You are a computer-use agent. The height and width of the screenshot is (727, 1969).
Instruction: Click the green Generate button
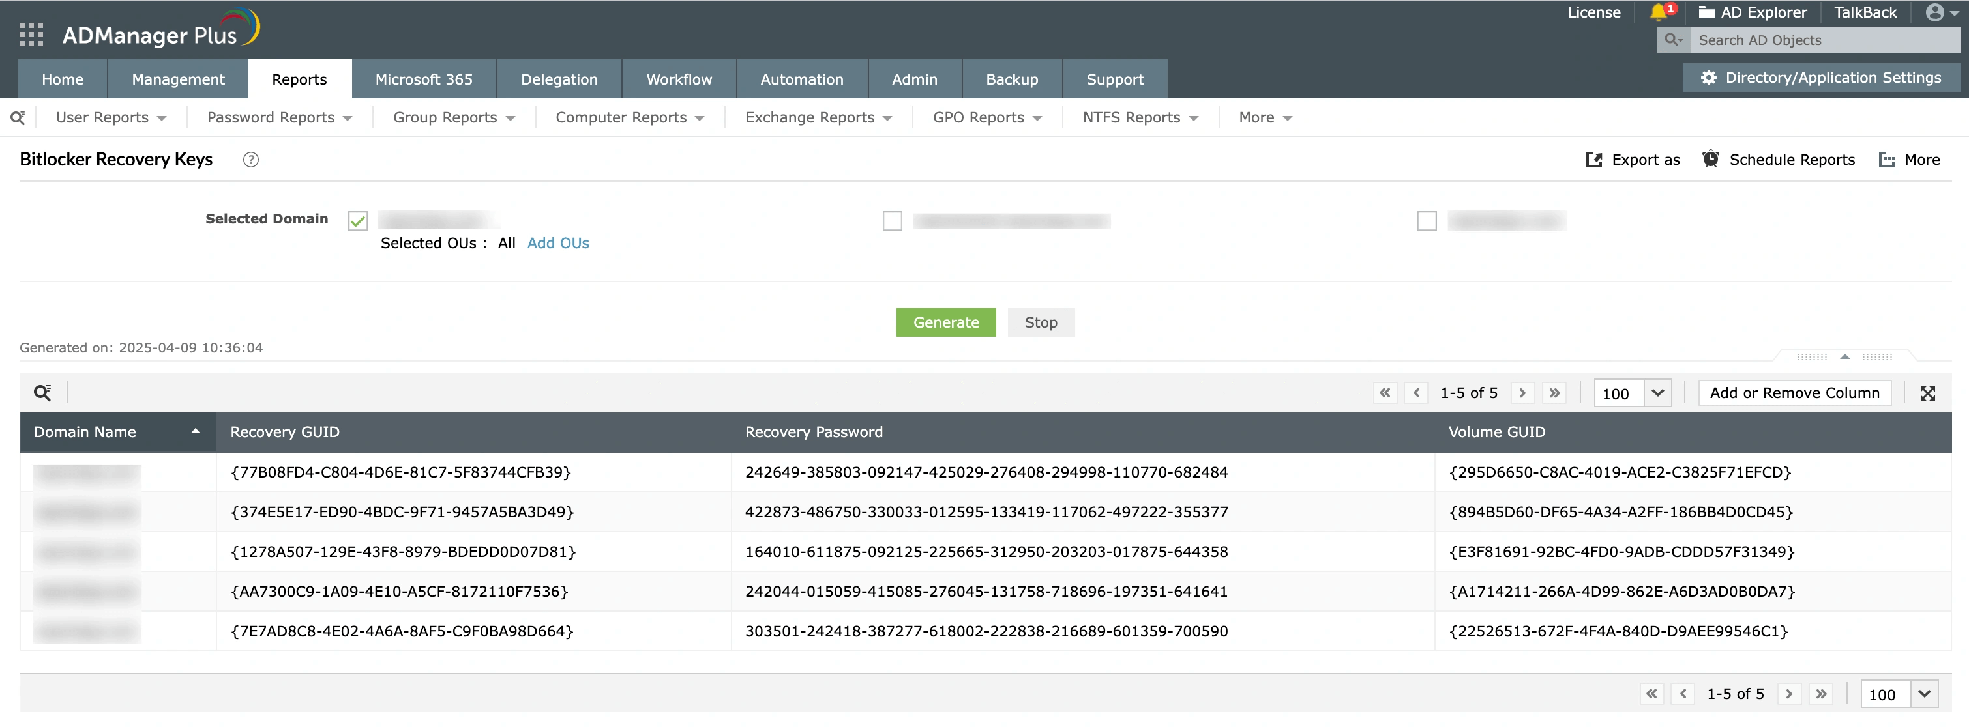(945, 322)
